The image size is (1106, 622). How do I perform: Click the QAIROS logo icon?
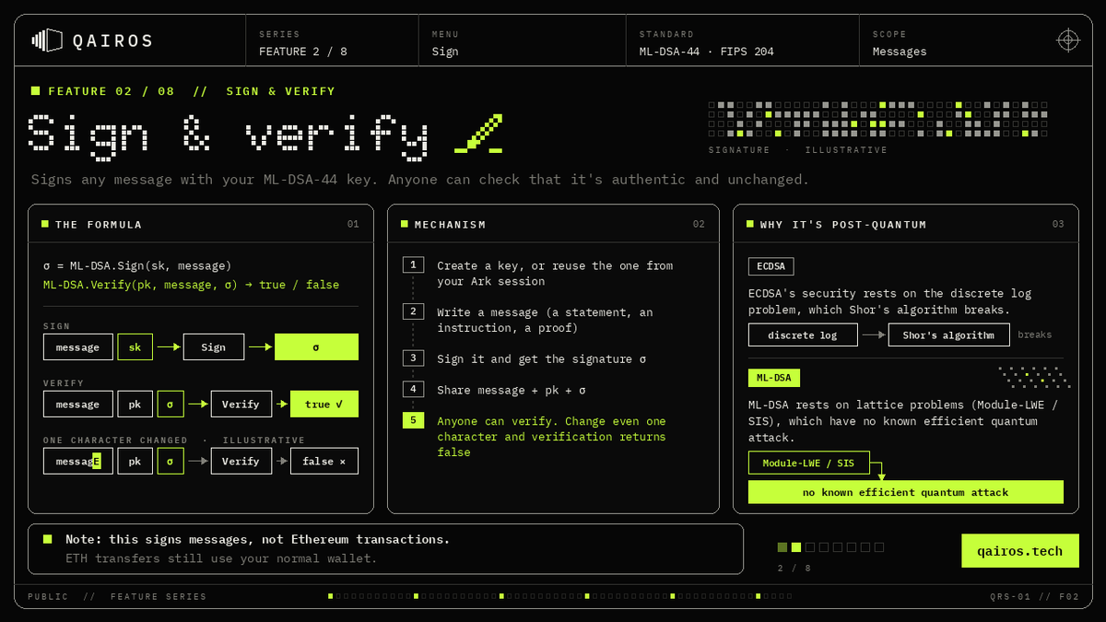[47, 40]
